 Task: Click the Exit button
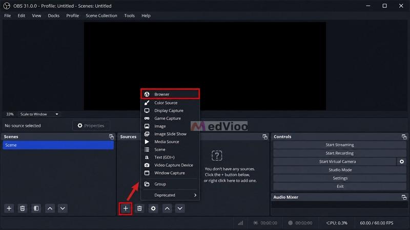340,187
